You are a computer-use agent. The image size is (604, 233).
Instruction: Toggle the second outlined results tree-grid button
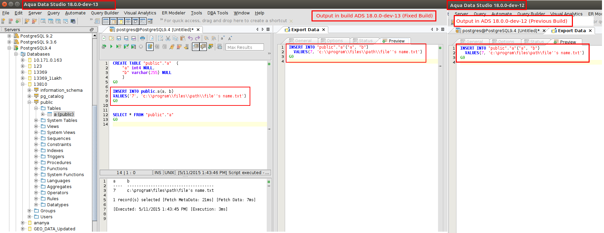[203, 47]
